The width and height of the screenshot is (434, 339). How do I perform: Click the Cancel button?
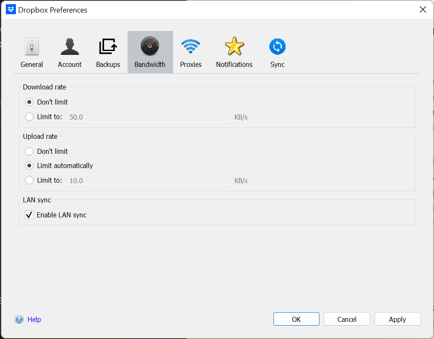point(347,319)
